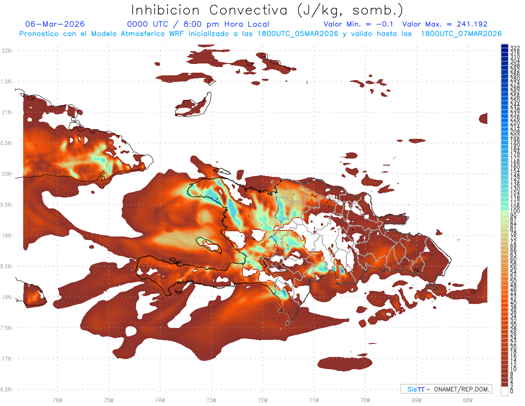Click the title 'Inhibicion Convectiva (J/kg, somb.)'

(x=267, y=10)
